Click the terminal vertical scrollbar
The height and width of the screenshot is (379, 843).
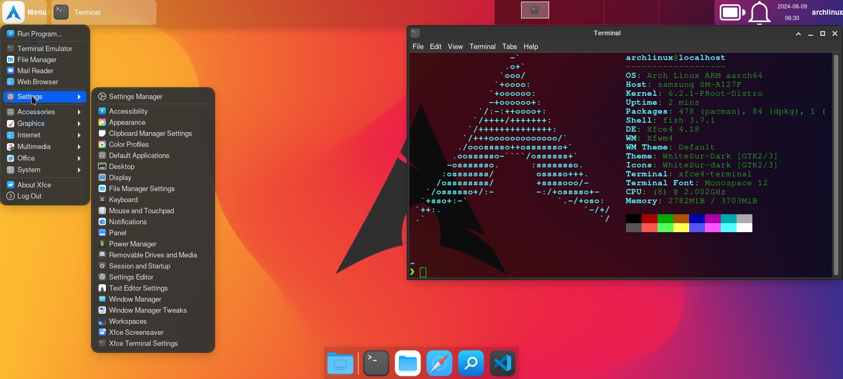(x=836, y=165)
